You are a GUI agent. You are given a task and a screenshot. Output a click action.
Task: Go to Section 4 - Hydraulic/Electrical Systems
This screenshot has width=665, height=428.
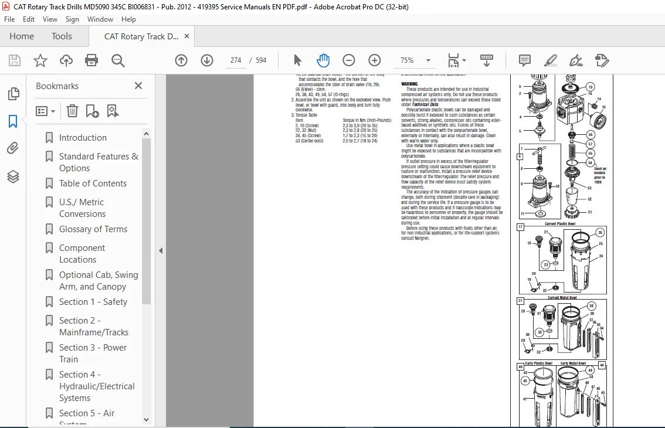(x=97, y=386)
